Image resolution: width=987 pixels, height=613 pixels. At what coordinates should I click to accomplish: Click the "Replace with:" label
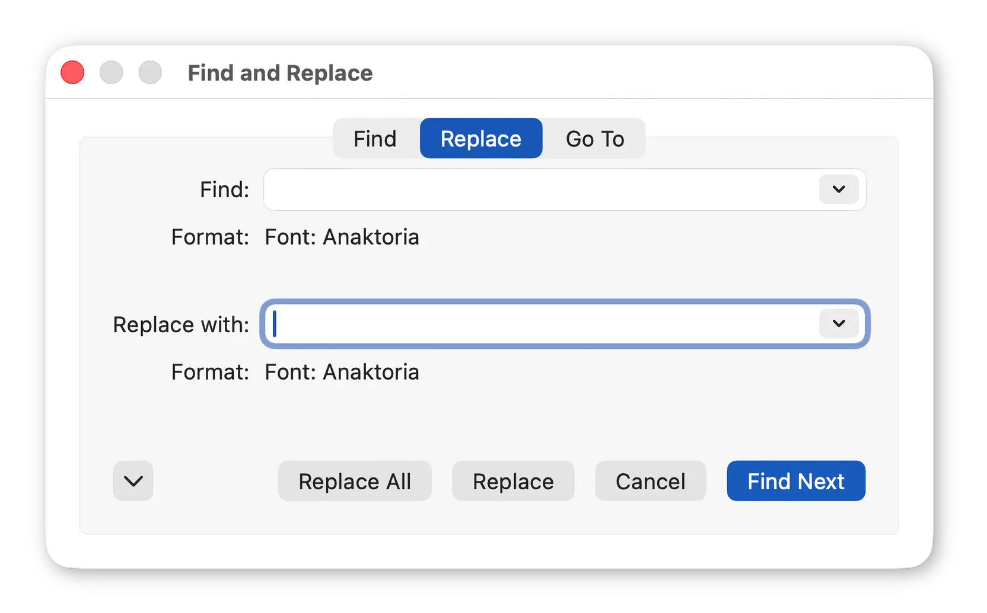(181, 325)
